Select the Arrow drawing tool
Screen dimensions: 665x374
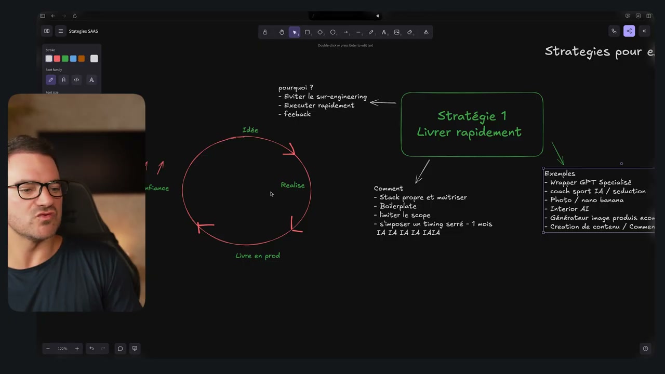pos(345,32)
